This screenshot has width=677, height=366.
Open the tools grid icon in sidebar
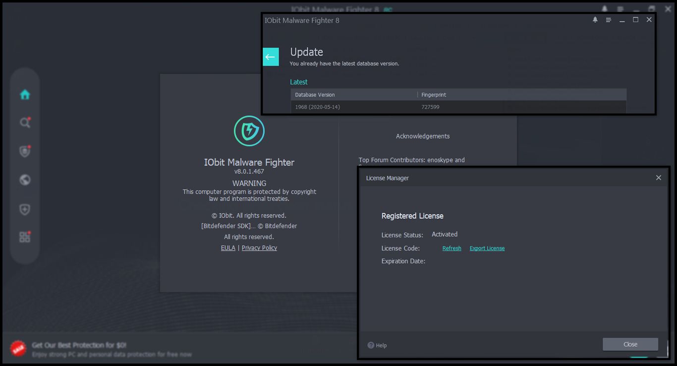pos(25,237)
